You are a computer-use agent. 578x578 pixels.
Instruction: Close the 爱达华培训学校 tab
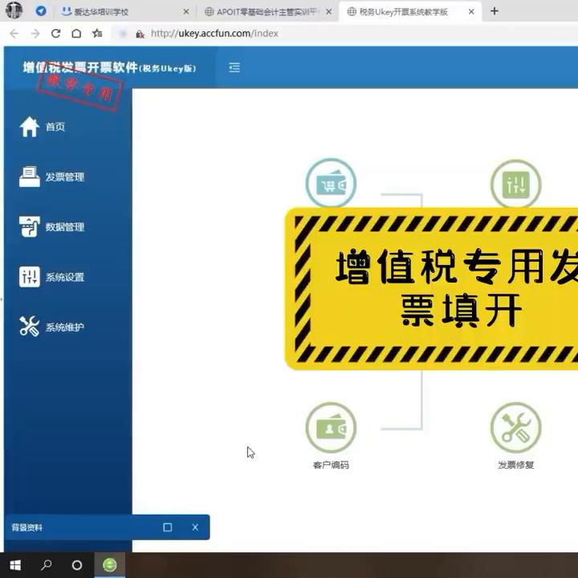coord(186,12)
